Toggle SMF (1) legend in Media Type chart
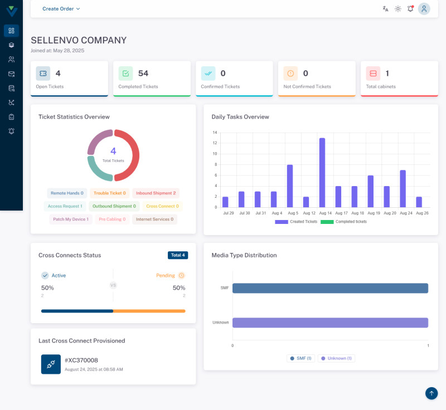The width and height of the screenshot is (446, 410). (300, 358)
